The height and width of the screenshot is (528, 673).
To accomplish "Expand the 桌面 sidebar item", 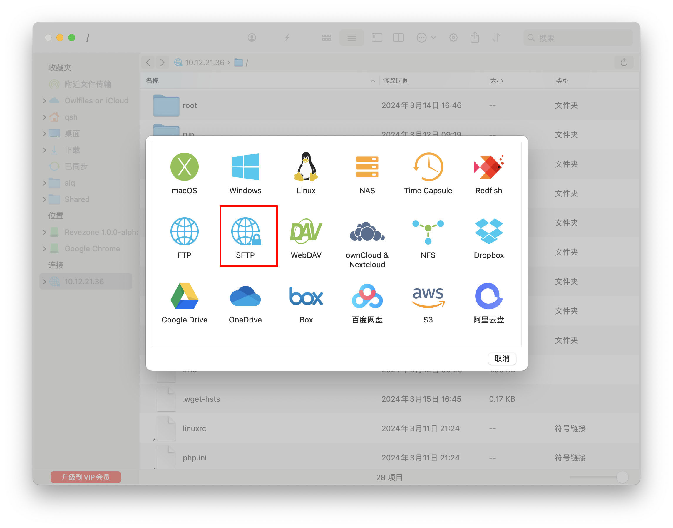I will [45, 134].
